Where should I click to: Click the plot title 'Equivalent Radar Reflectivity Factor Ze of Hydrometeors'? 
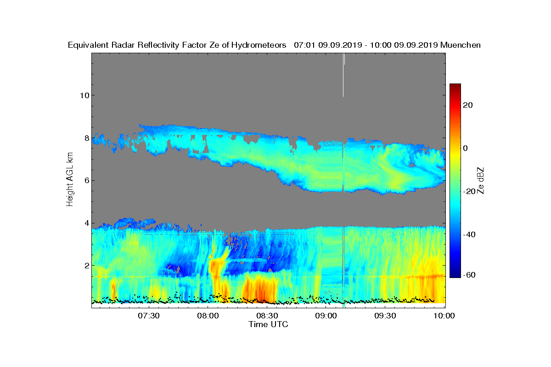tap(177, 45)
